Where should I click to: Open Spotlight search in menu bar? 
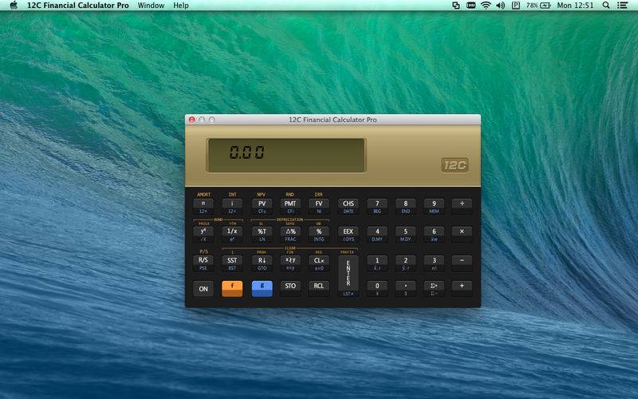click(x=606, y=6)
